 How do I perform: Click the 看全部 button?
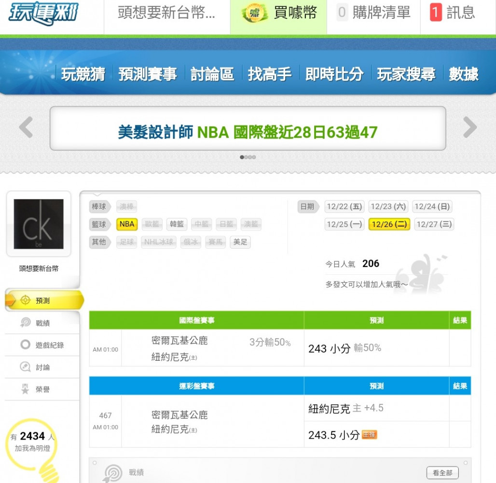(442, 473)
